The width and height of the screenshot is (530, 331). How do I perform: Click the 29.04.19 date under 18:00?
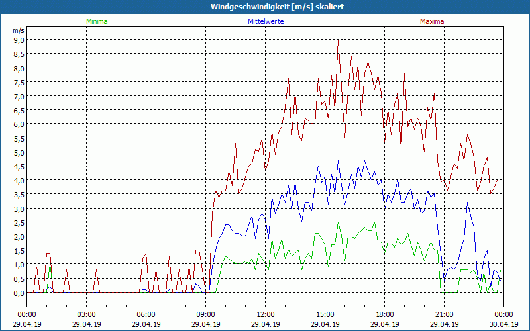point(385,324)
